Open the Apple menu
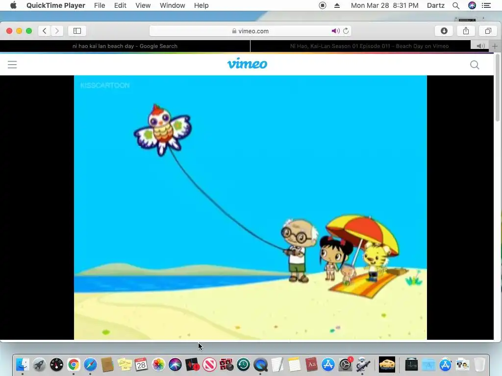Image resolution: width=502 pixels, height=376 pixels. click(13, 5)
